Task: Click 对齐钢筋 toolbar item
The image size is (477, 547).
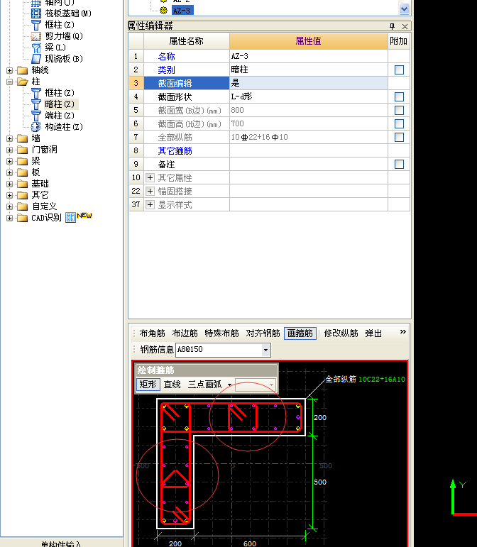Action: (x=263, y=333)
